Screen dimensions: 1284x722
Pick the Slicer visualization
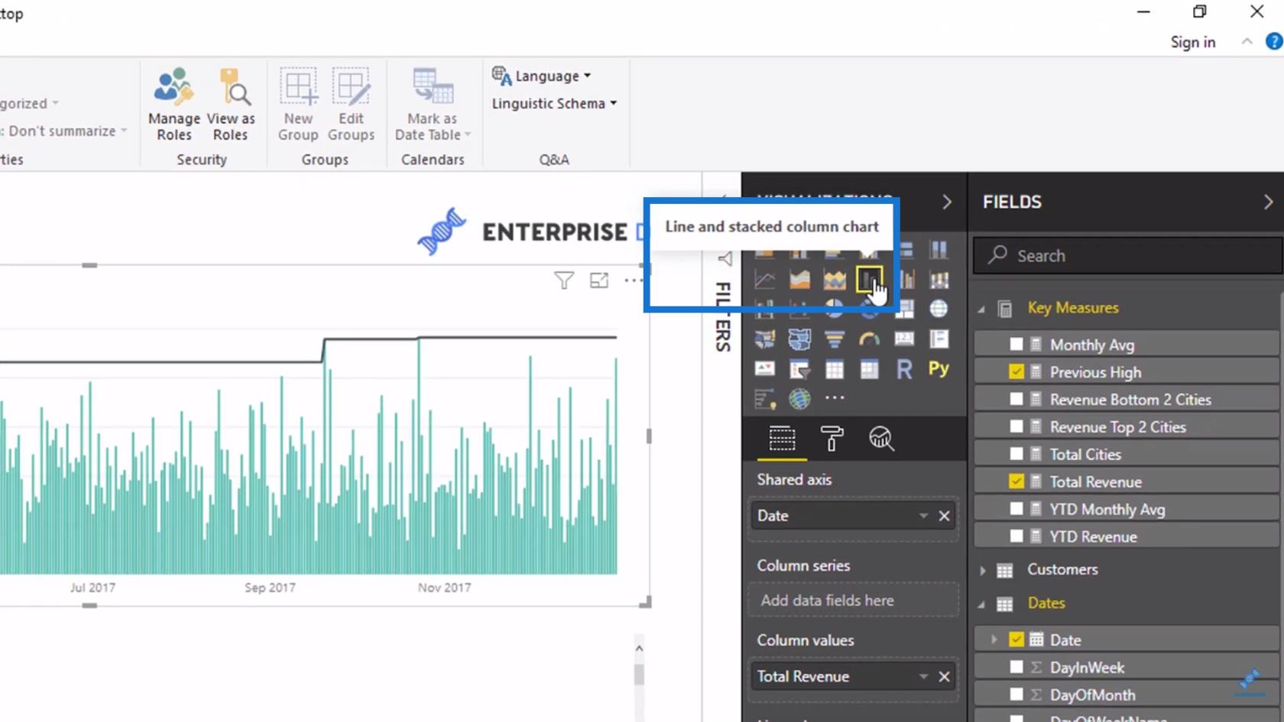(799, 370)
